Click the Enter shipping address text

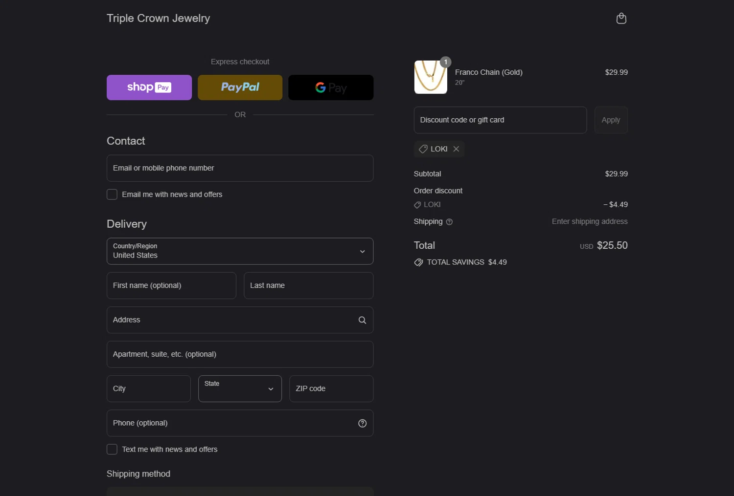[x=590, y=221]
